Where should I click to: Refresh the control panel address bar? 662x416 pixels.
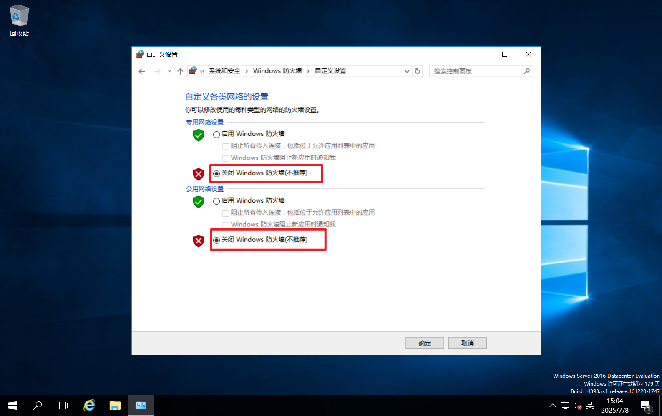click(417, 71)
